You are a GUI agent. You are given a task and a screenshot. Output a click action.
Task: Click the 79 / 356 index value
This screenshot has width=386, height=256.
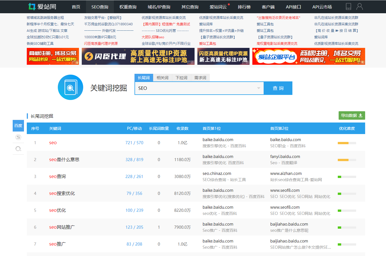(134, 193)
